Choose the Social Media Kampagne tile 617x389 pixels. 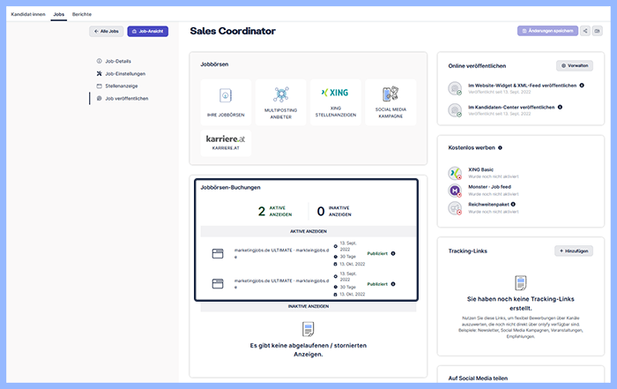coord(390,101)
